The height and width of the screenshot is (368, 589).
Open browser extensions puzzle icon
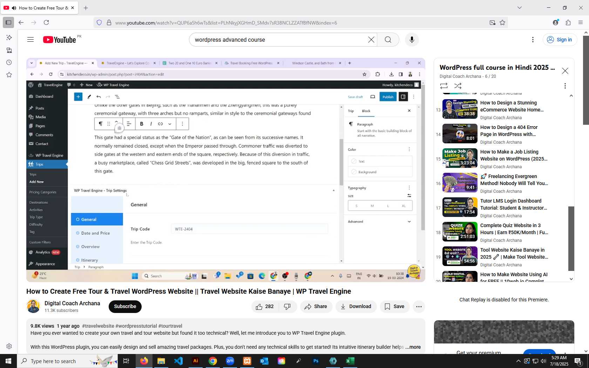coord(568,22)
